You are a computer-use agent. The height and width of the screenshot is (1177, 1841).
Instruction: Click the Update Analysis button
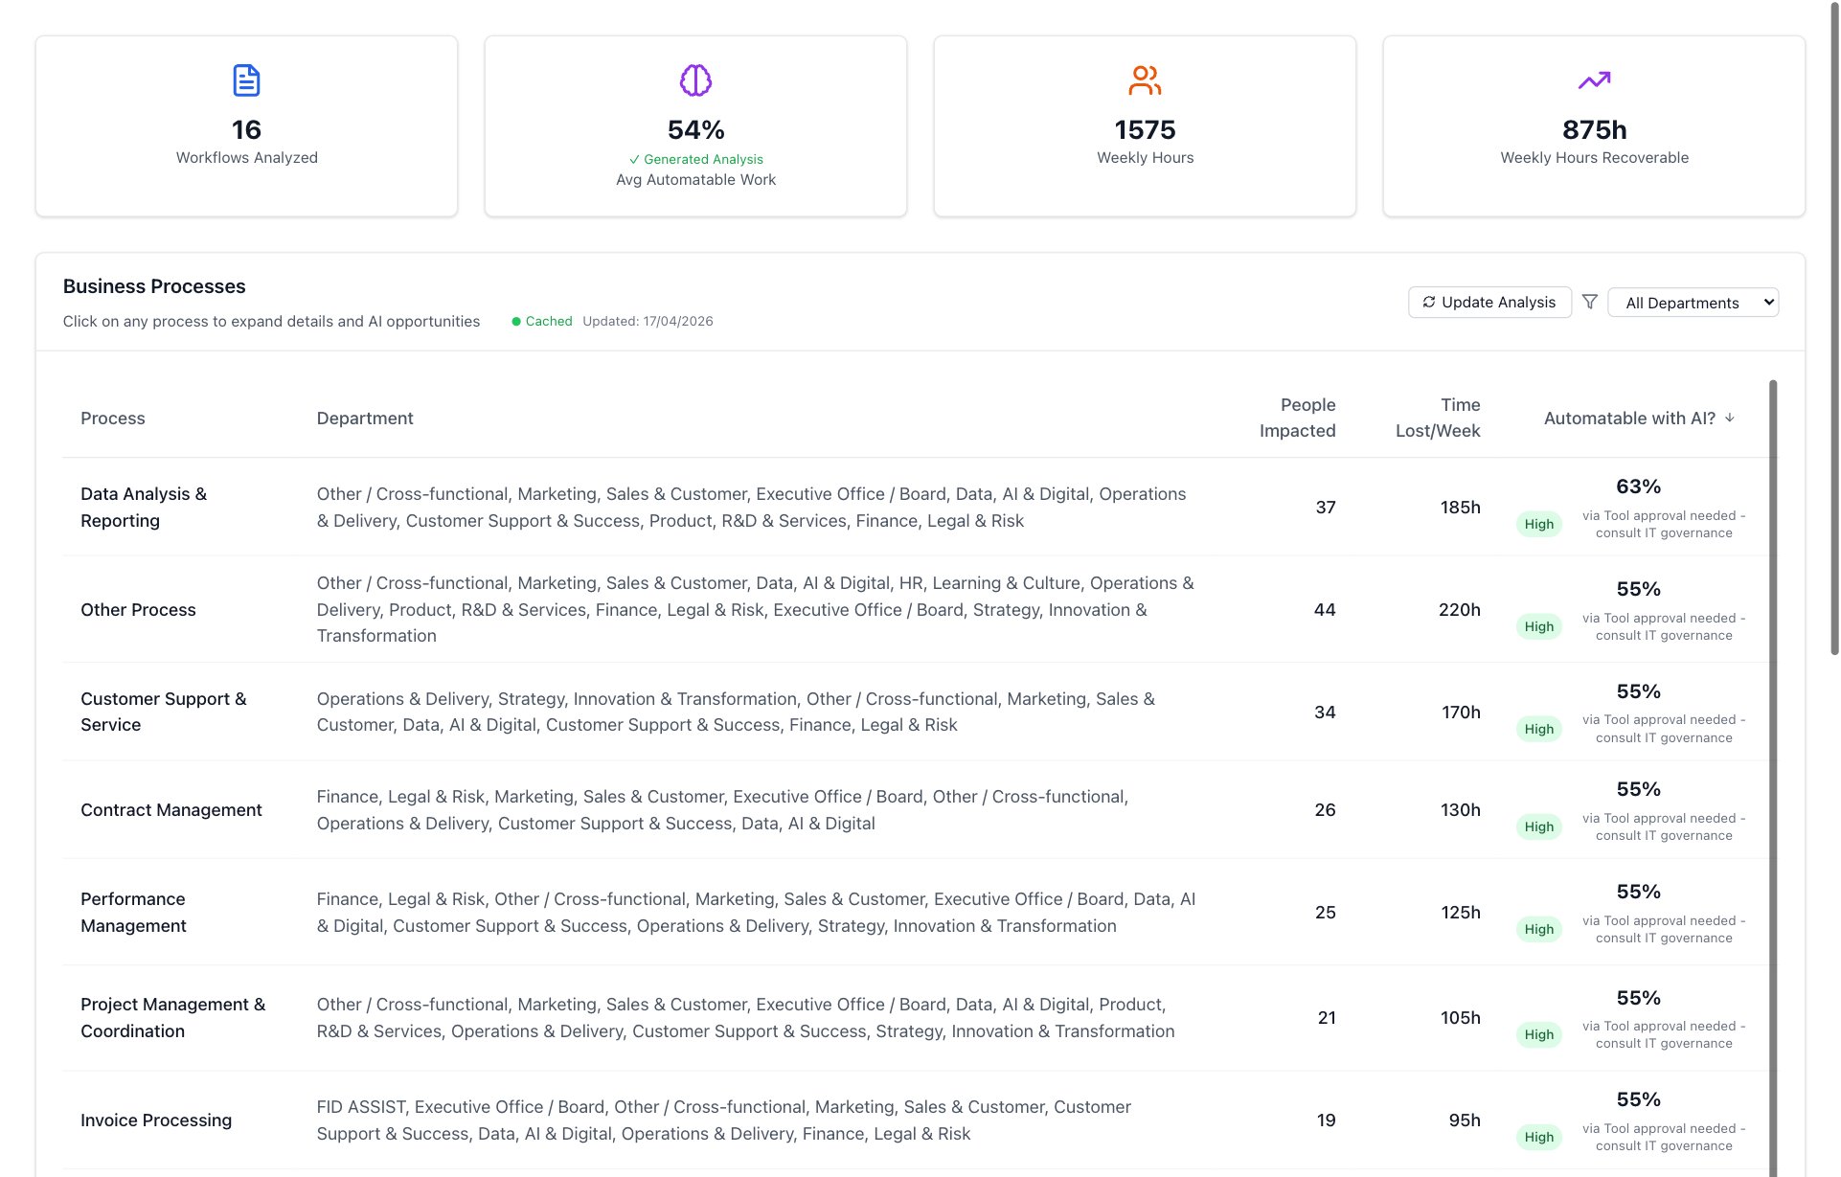click(x=1489, y=302)
